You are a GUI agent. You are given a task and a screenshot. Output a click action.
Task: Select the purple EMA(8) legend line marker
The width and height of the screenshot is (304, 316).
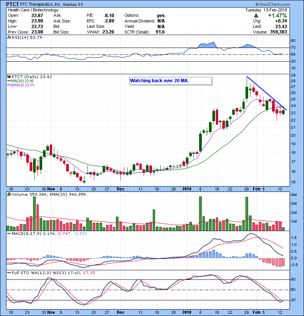tap(9, 85)
